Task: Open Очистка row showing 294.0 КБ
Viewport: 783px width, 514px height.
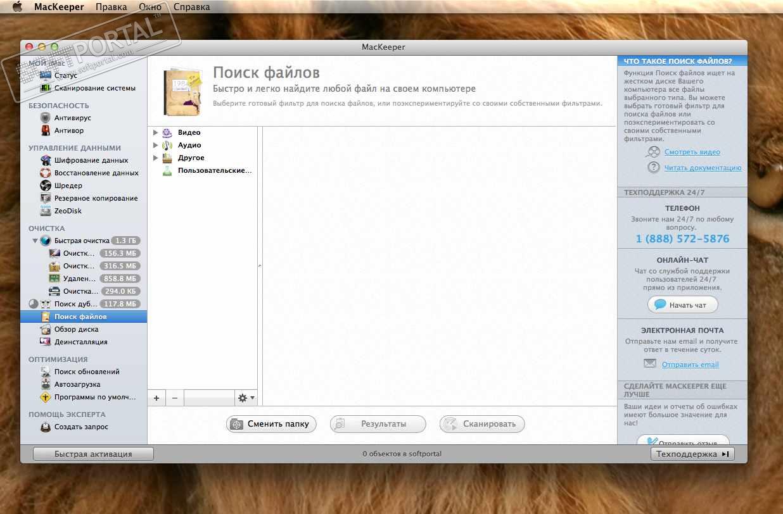Action: [x=84, y=291]
